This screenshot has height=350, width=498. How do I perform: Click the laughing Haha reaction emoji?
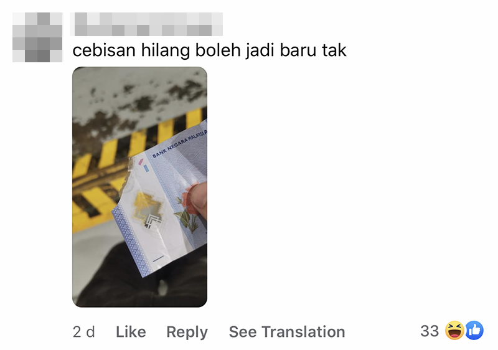[454, 331]
